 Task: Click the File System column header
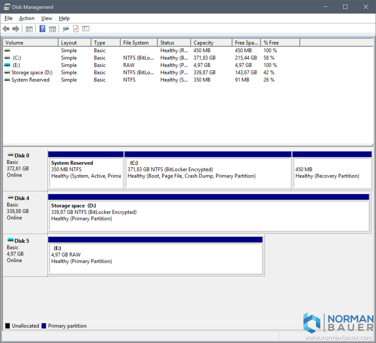coord(139,43)
